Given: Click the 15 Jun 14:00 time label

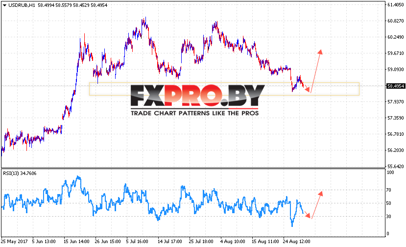Looking at the screenshot, I should click(76, 241).
